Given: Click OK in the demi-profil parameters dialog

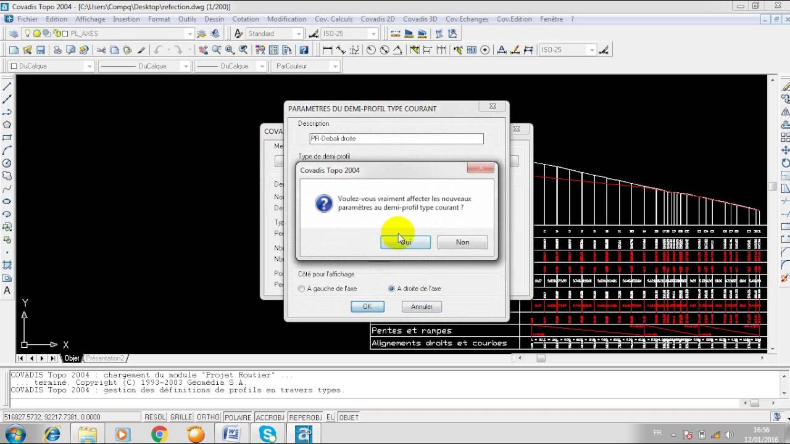Looking at the screenshot, I should point(367,306).
